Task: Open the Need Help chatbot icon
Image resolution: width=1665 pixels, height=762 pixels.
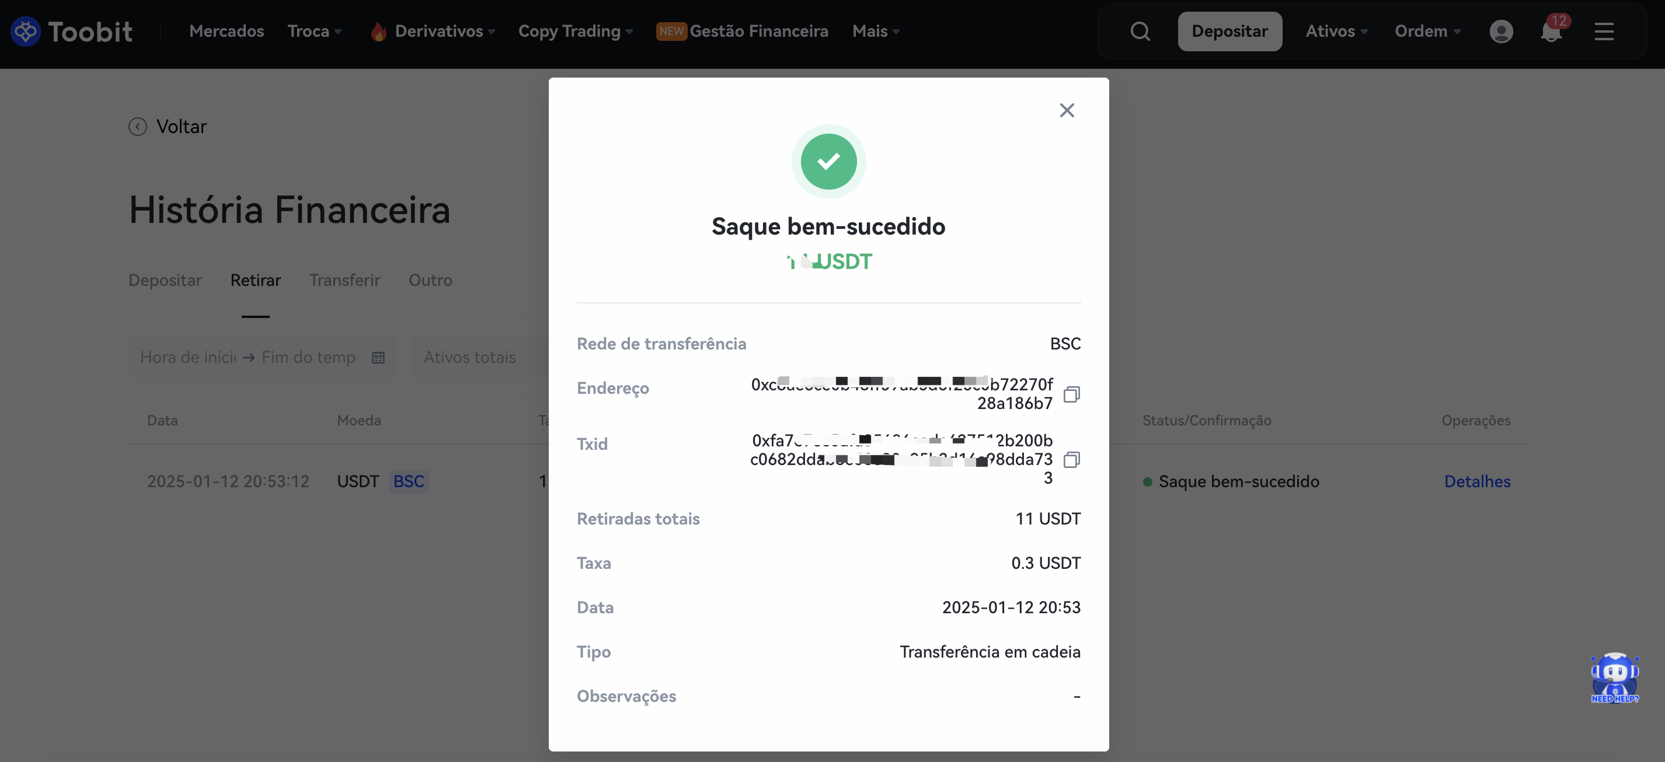Action: click(x=1615, y=678)
